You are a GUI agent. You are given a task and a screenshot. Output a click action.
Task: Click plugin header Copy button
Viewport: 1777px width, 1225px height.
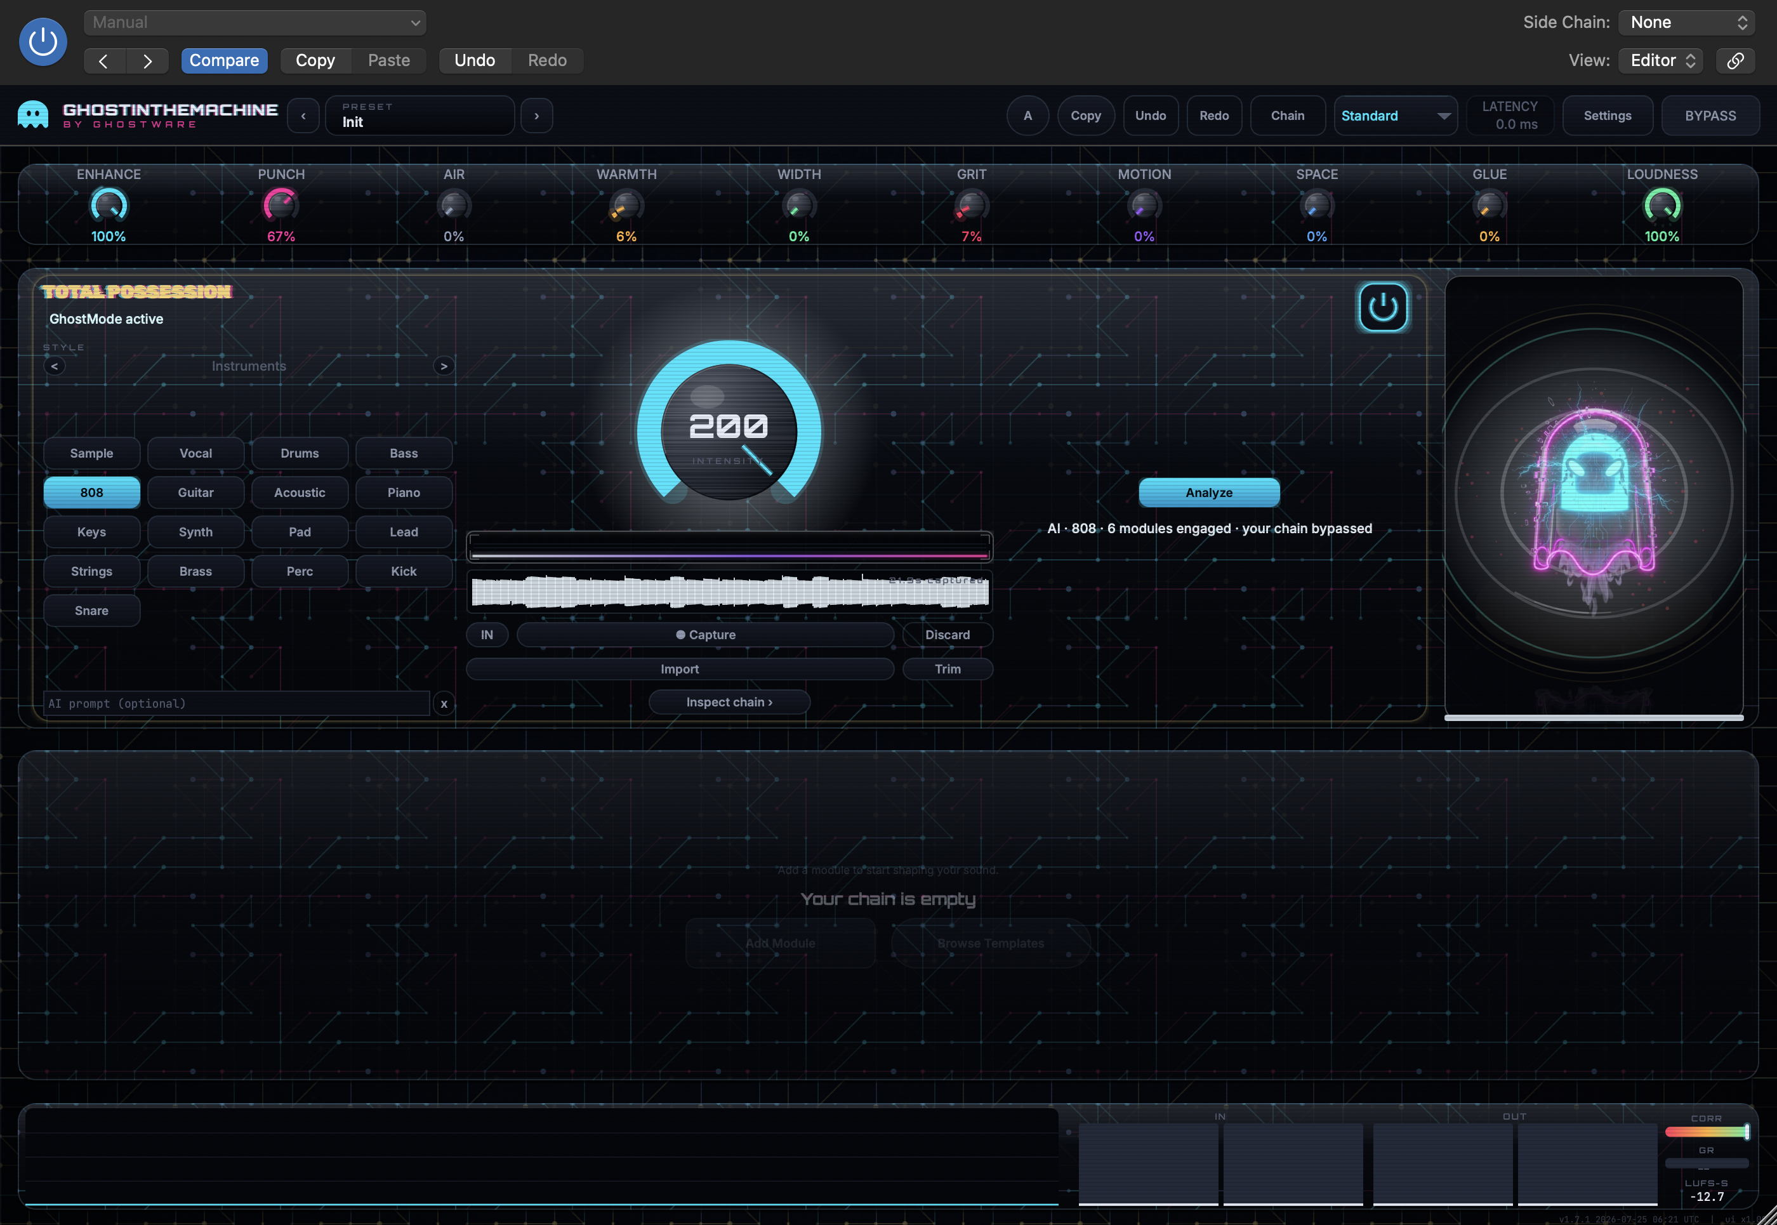[1086, 116]
